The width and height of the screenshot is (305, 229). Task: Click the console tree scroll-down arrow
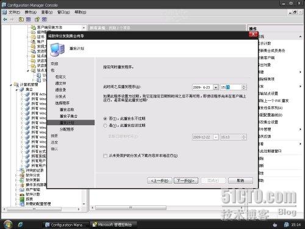tap(84, 204)
